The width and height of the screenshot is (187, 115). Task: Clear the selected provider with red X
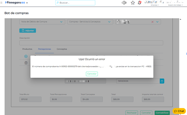(x=153, y=22)
